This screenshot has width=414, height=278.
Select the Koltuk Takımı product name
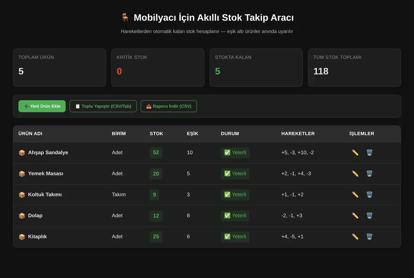(x=45, y=195)
